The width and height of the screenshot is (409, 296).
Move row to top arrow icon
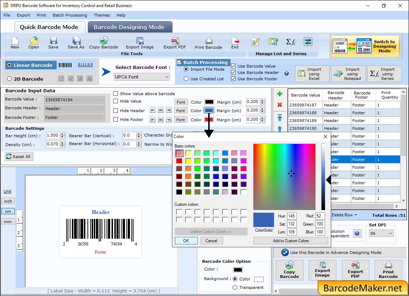tap(280, 118)
